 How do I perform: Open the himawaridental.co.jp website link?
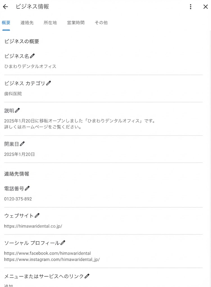coord(33,226)
